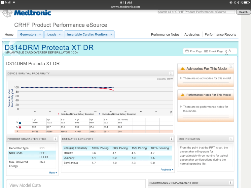
Task: Open Performance Notes menu item
Action: [x=165, y=35]
